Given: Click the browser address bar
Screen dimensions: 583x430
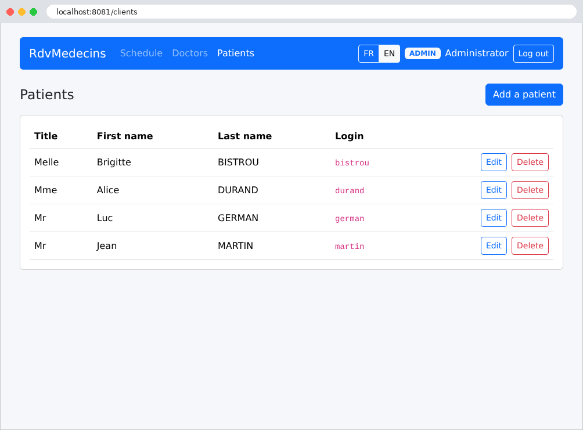Looking at the screenshot, I should click(311, 12).
